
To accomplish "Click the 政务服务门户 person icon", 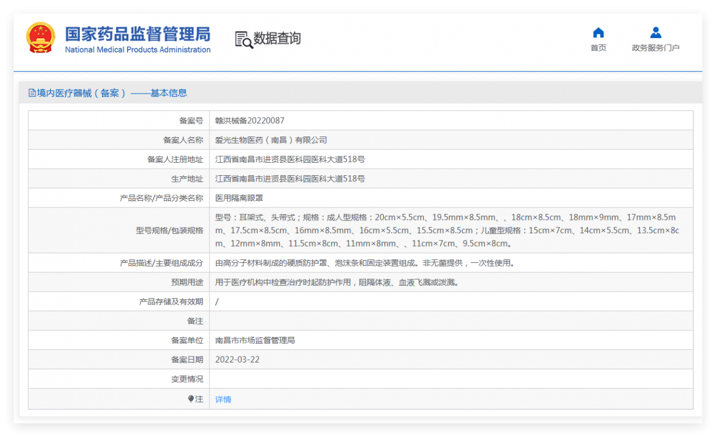I will 655,32.
